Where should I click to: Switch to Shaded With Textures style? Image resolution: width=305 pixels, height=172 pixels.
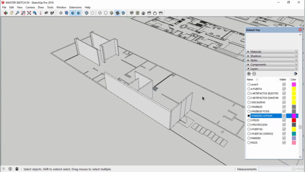point(118,13)
